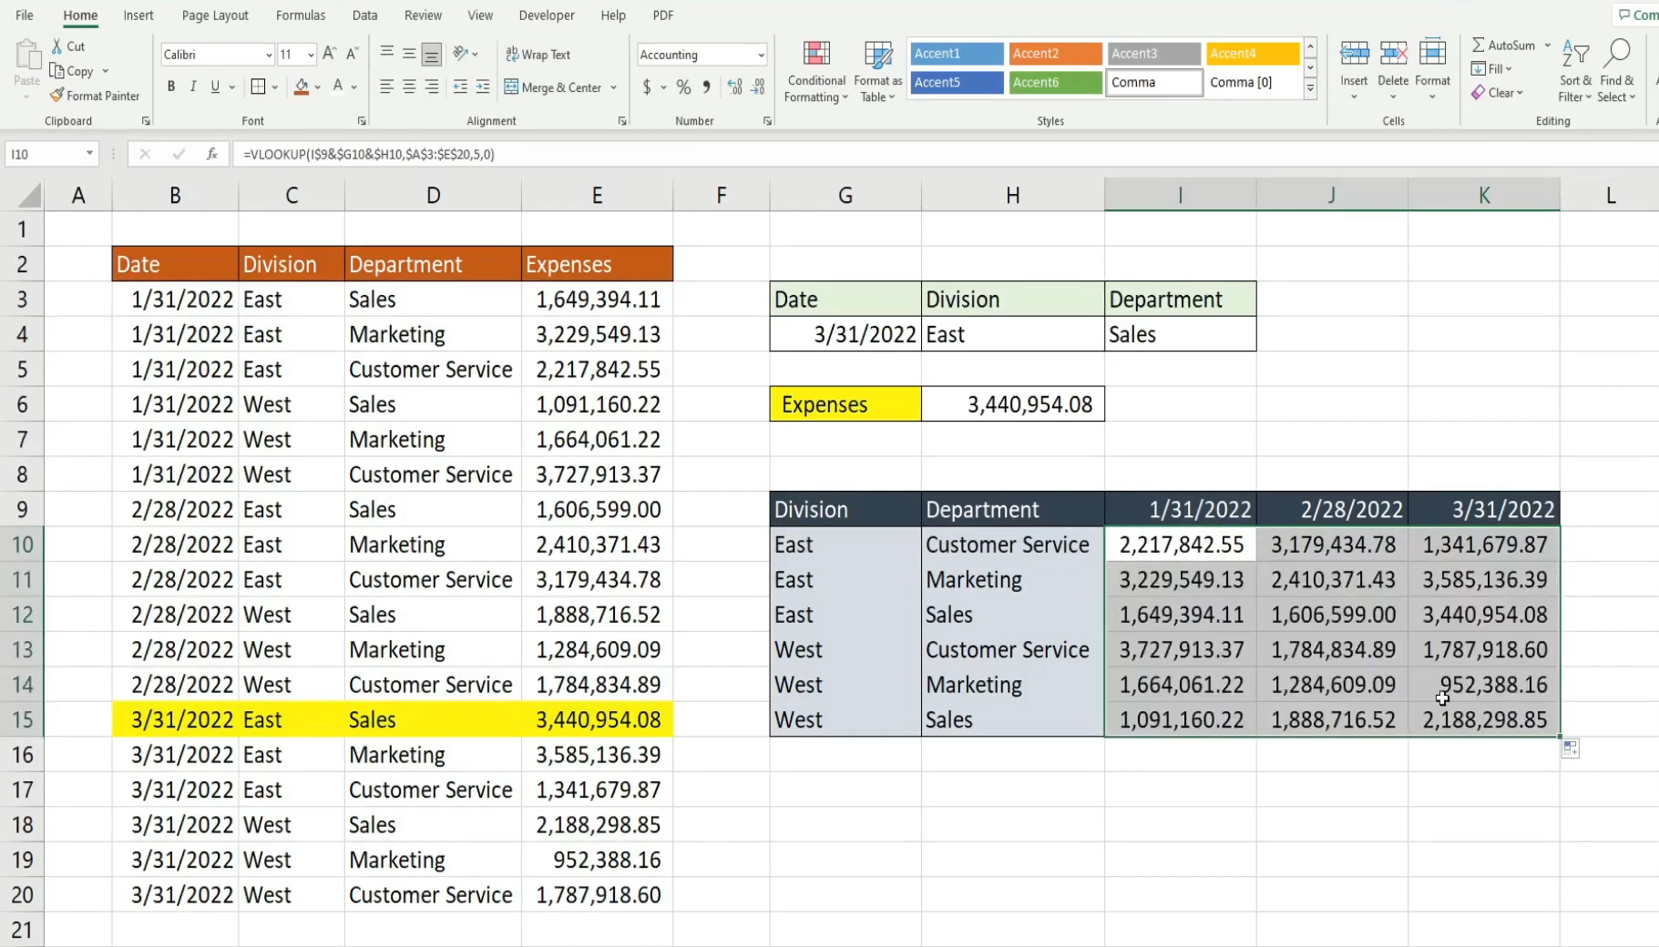Image resolution: width=1659 pixels, height=947 pixels.
Task: Apply Comma Style number format
Action: coord(706,87)
